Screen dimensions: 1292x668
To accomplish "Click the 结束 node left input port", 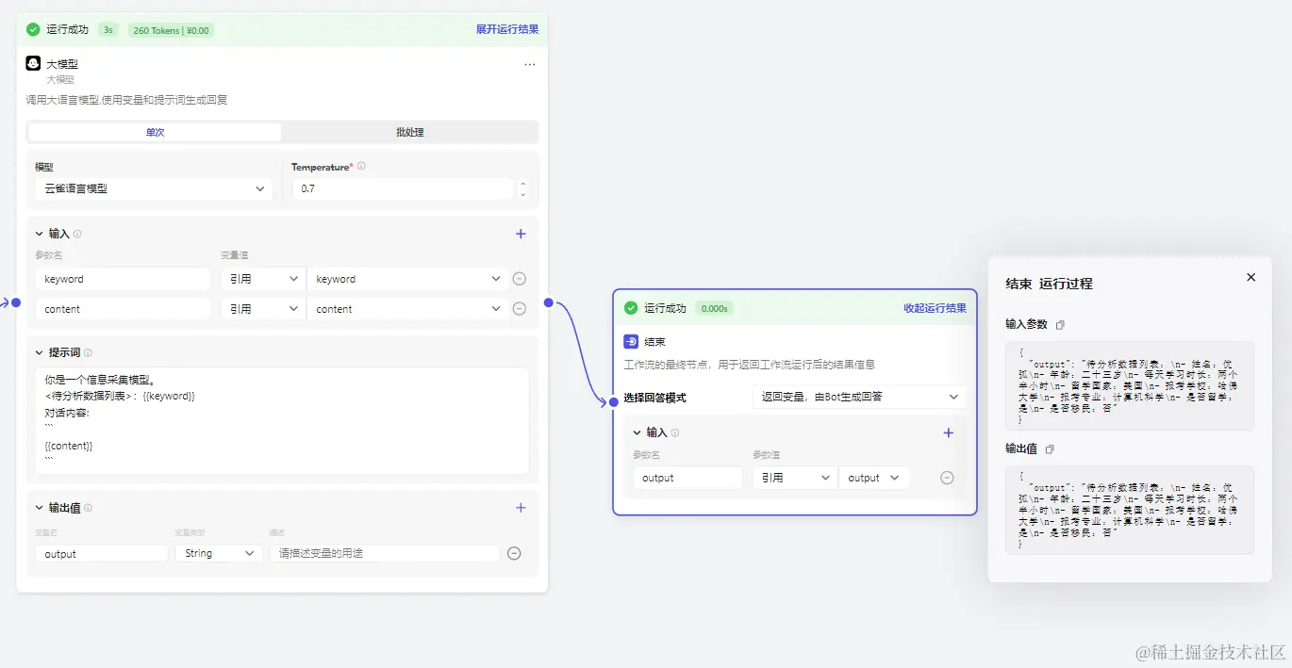I will click(612, 402).
